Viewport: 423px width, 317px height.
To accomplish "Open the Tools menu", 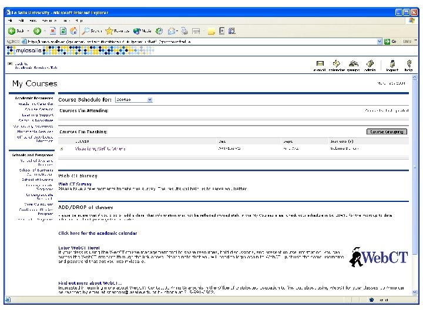I will pos(65,21).
